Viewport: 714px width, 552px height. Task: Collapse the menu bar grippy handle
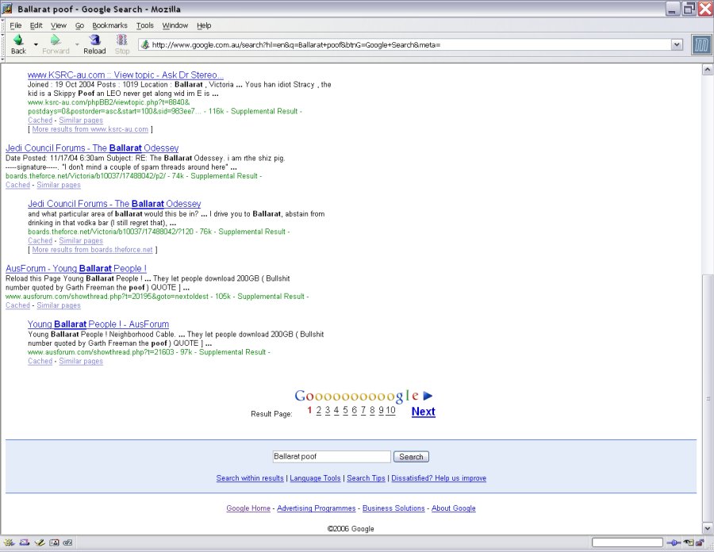pos(2,25)
